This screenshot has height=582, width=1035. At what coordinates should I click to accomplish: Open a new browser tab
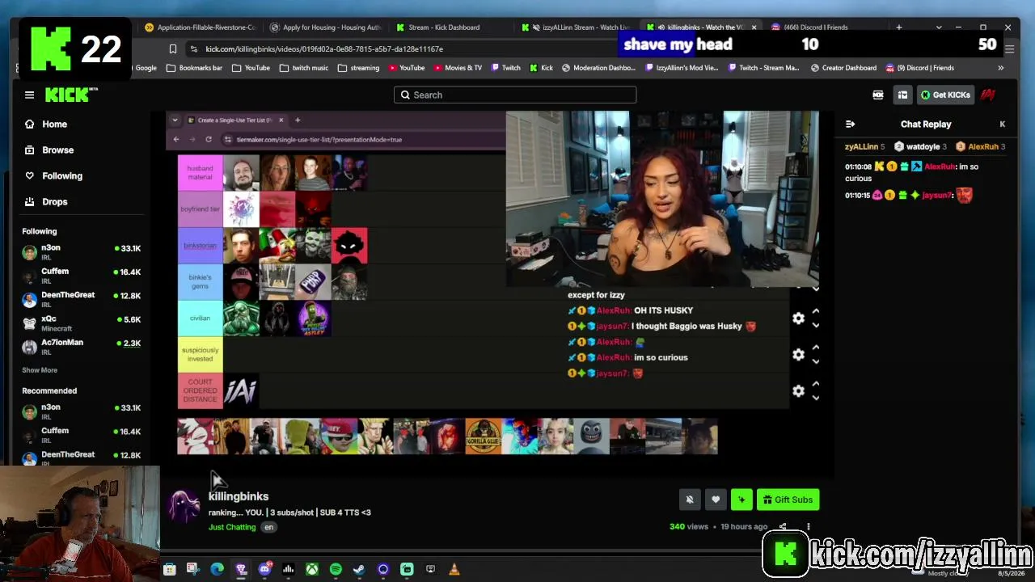898,27
